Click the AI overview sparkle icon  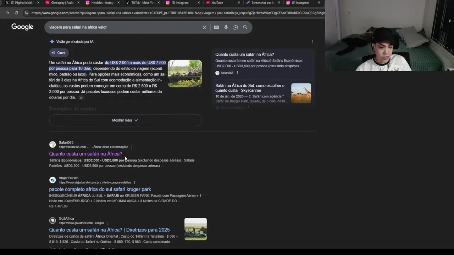(x=52, y=41)
